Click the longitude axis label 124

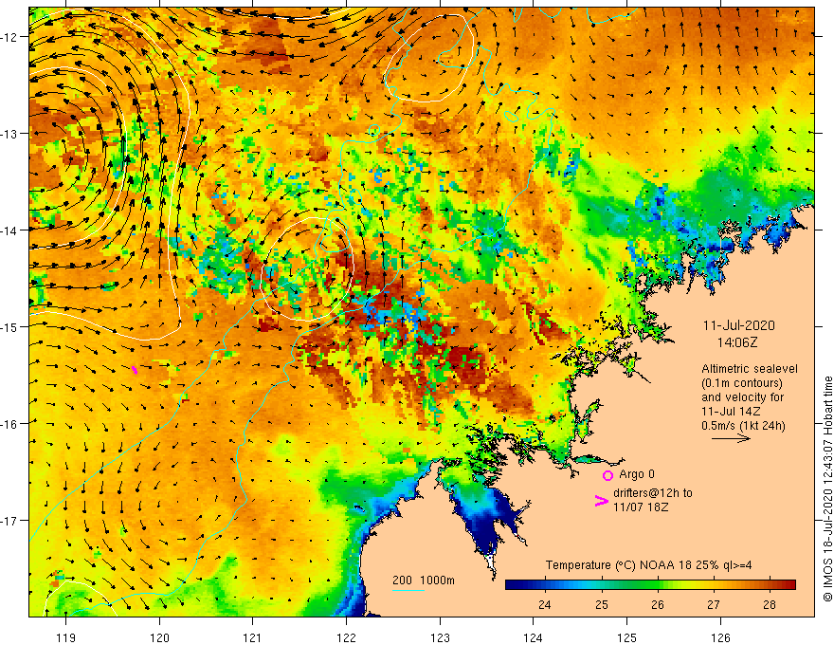(533, 637)
